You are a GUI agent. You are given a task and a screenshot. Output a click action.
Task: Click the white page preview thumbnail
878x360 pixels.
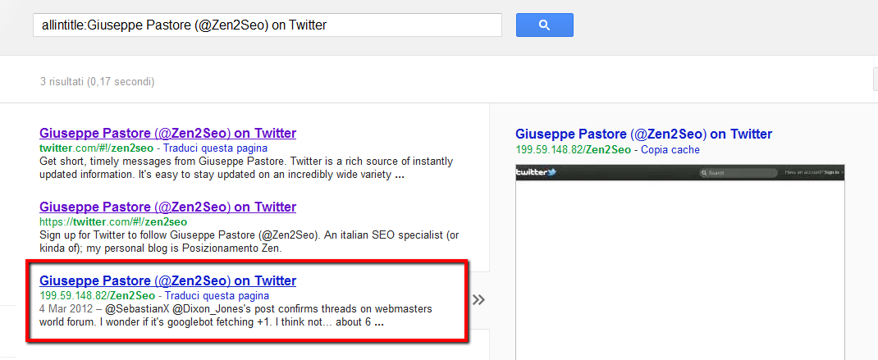point(679,271)
